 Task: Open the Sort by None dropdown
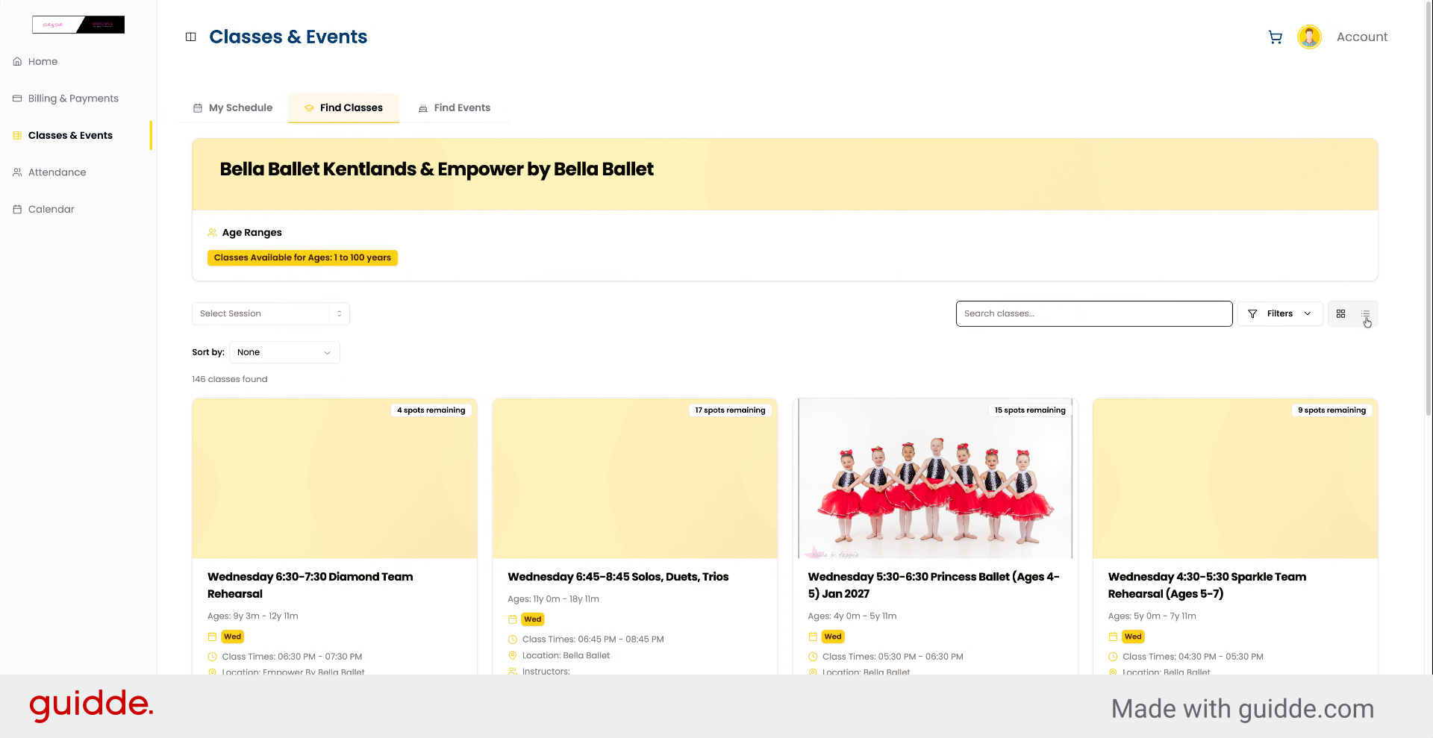pyautogui.click(x=284, y=352)
